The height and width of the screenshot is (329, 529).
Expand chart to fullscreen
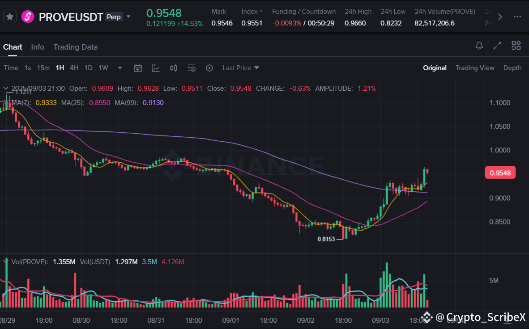(497, 46)
